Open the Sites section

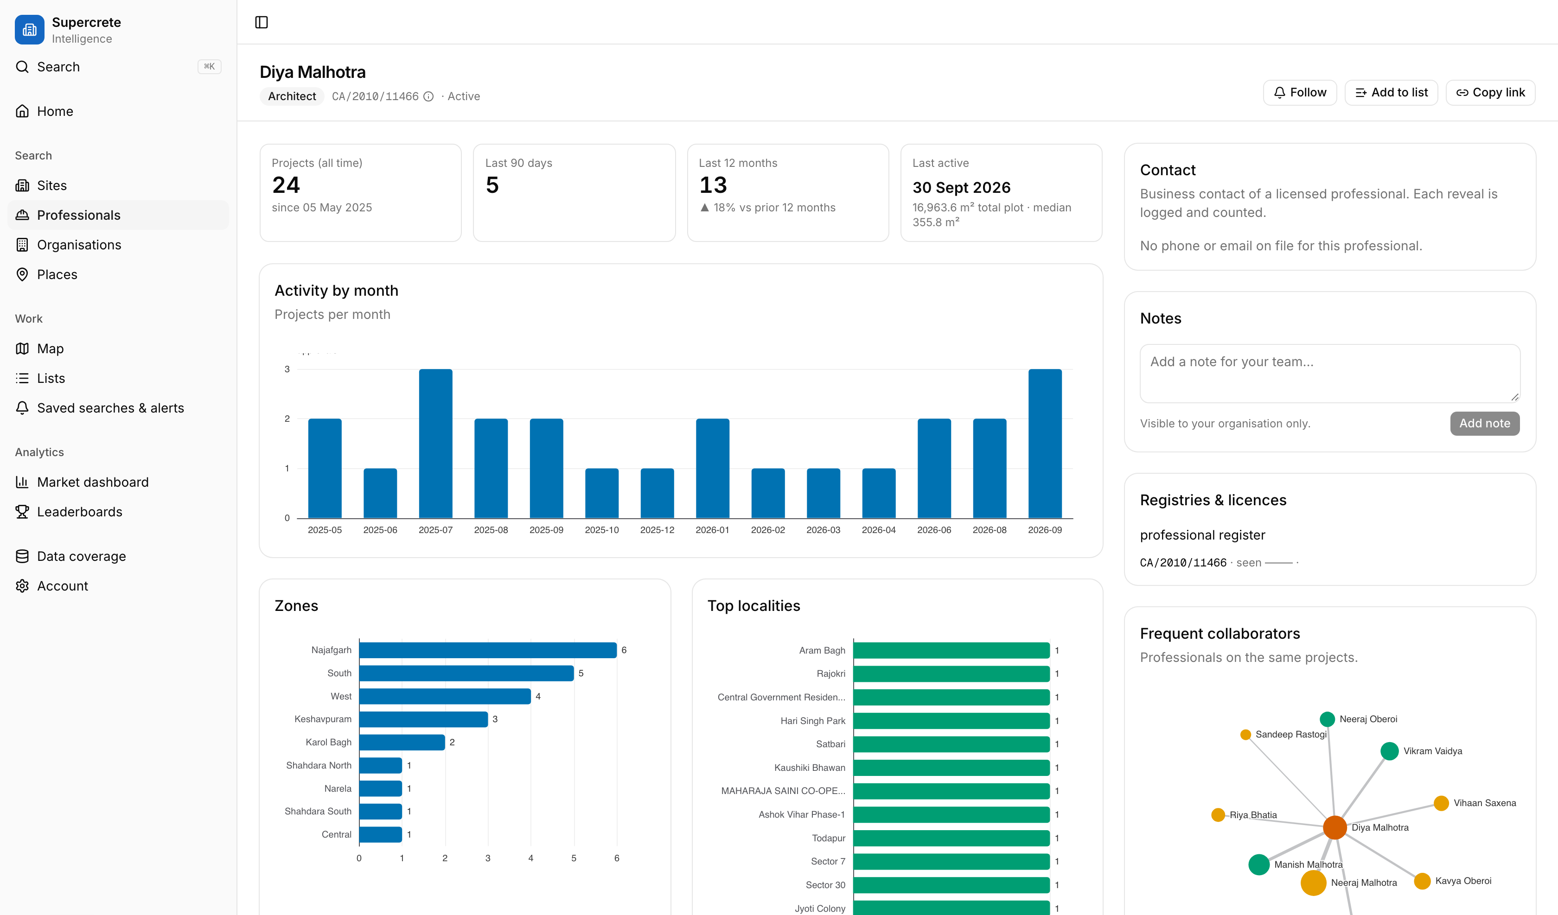(118, 185)
